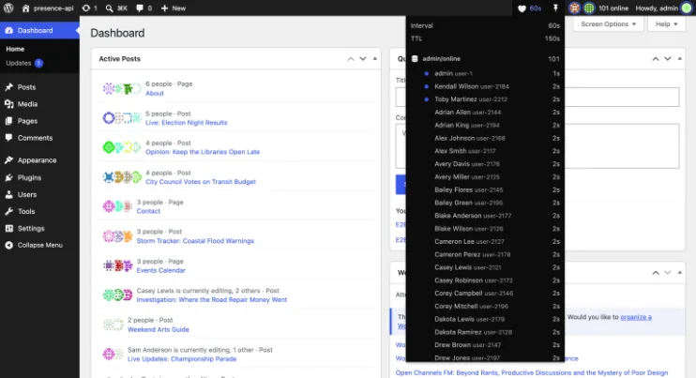
Task: Open the Plugins menu in the sidebar
Action: (29, 177)
